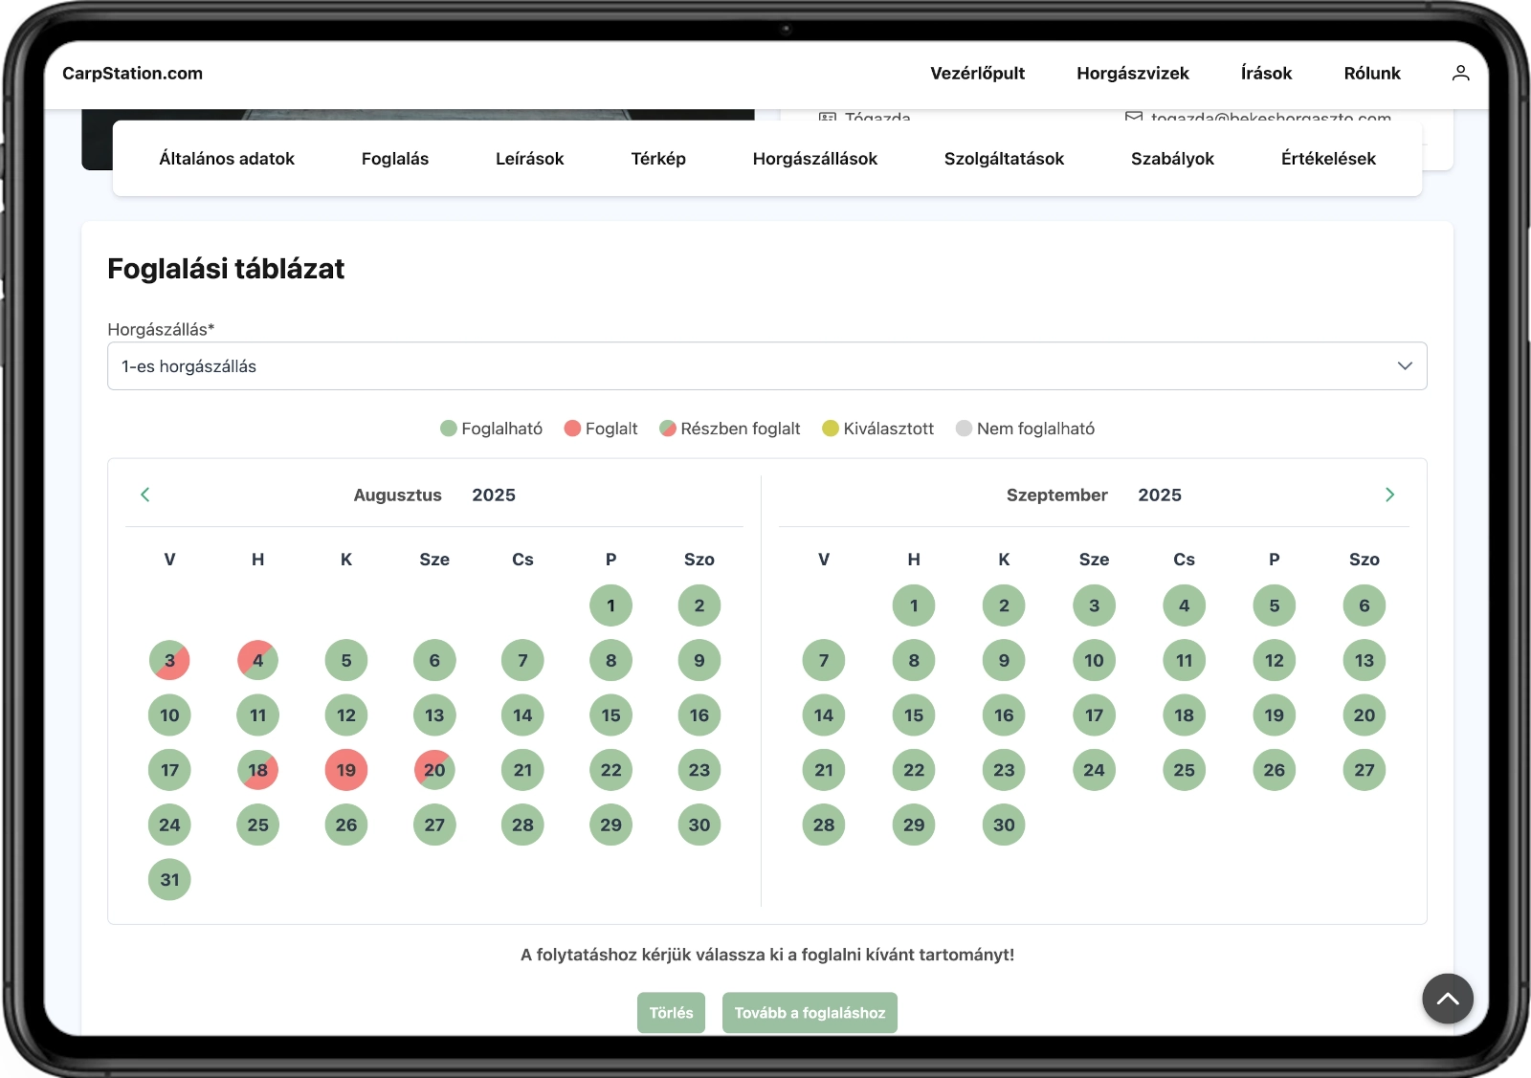This screenshot has height=1078, width=1531.
Task: Open the user profile icon
Action: click(x=1460, y=73)
